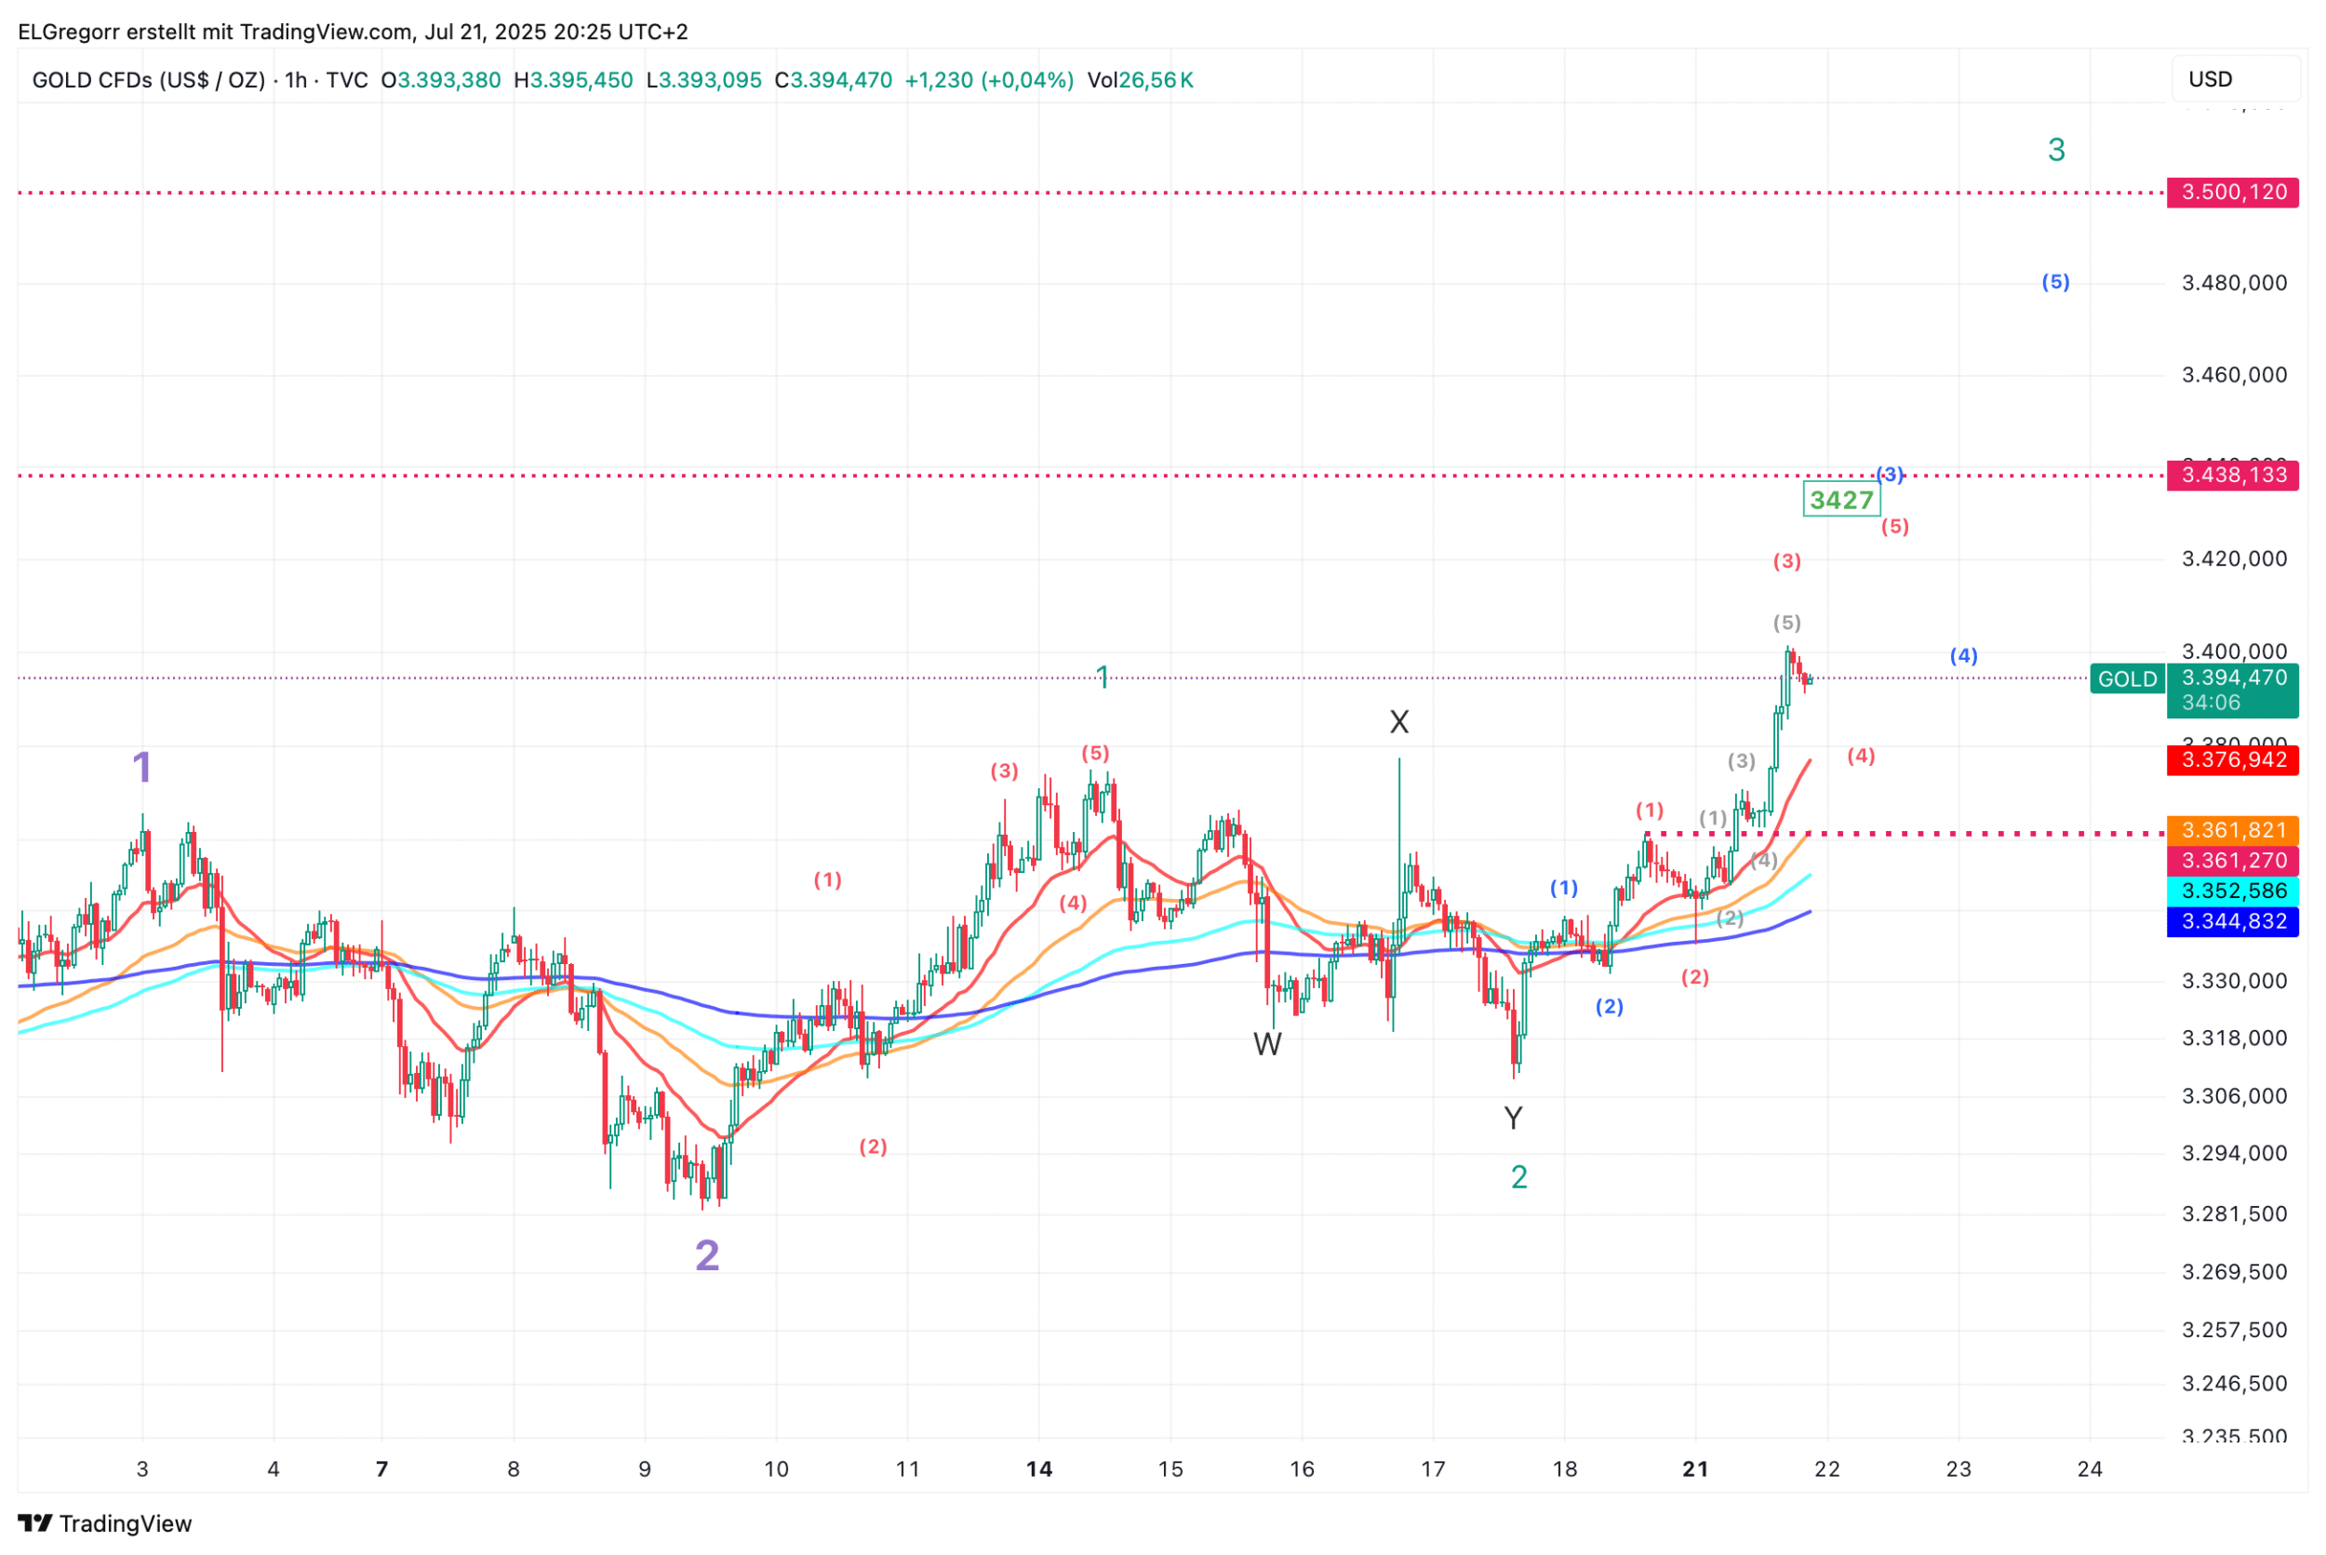2326x1555 pixels.
Task: Click the bold date 14 on time axis
Action: [x=1038, y=1468]
